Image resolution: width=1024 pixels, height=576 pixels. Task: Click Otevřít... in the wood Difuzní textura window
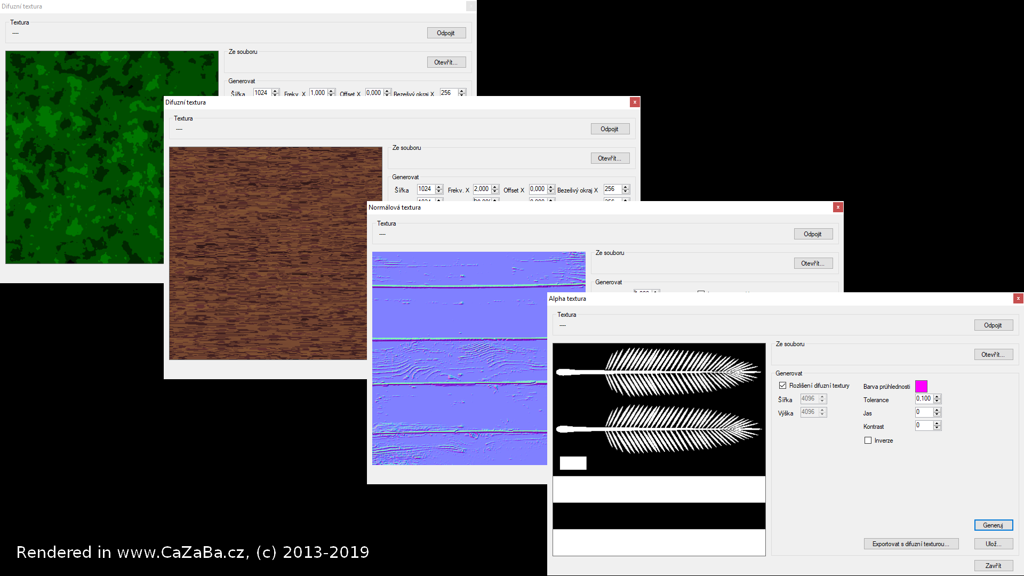610,158
